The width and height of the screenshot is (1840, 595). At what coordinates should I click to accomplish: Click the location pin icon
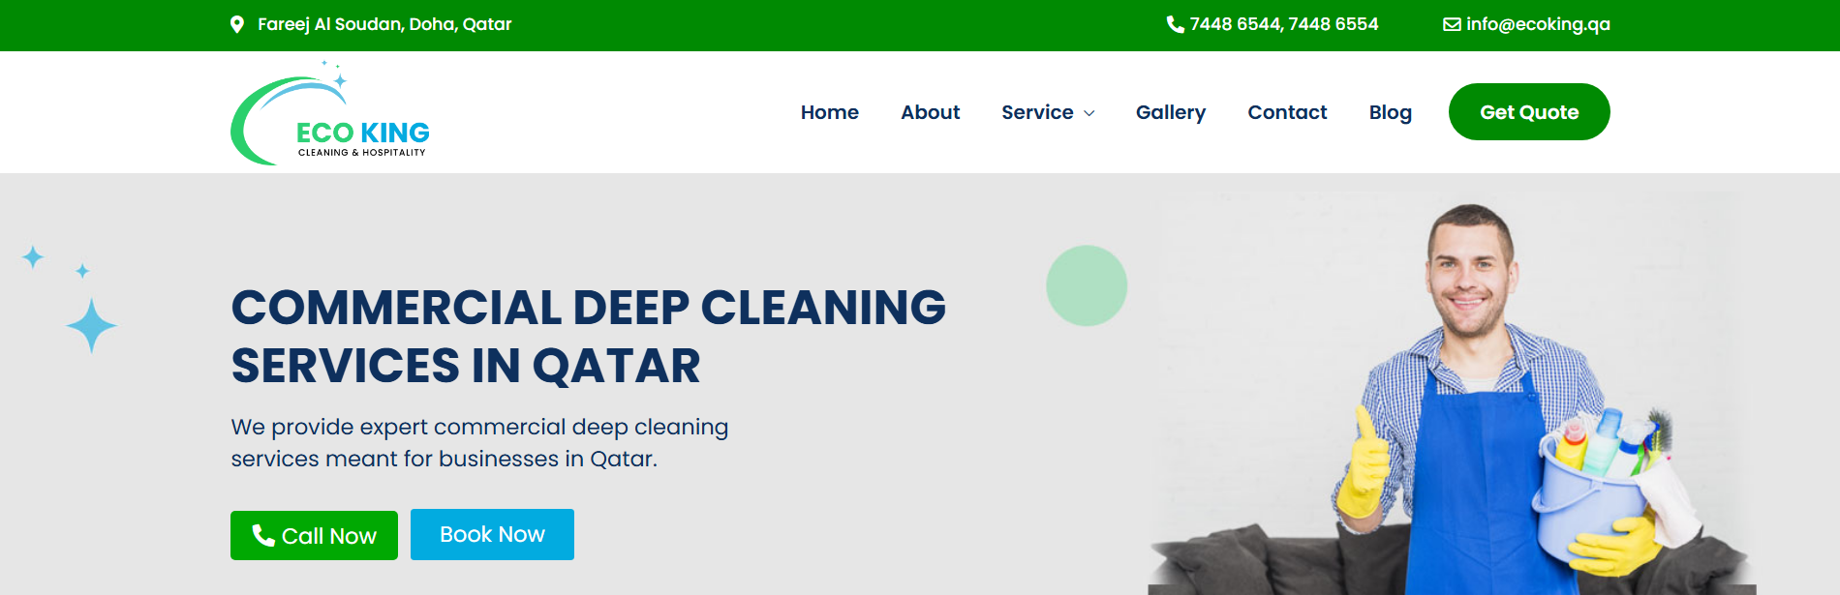click(x=237, y=24)
